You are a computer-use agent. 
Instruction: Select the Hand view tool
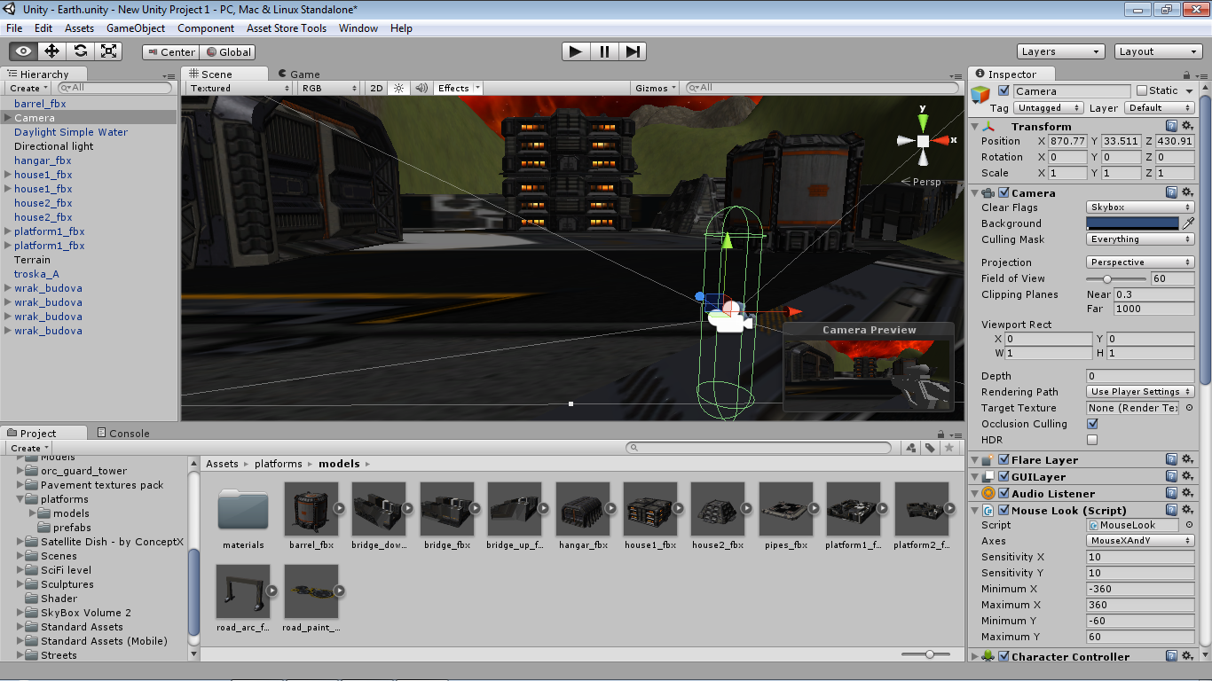24,51
